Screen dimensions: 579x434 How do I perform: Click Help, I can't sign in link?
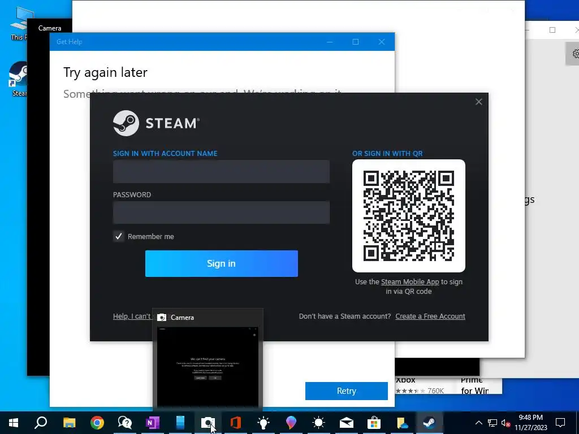(132, 316)
